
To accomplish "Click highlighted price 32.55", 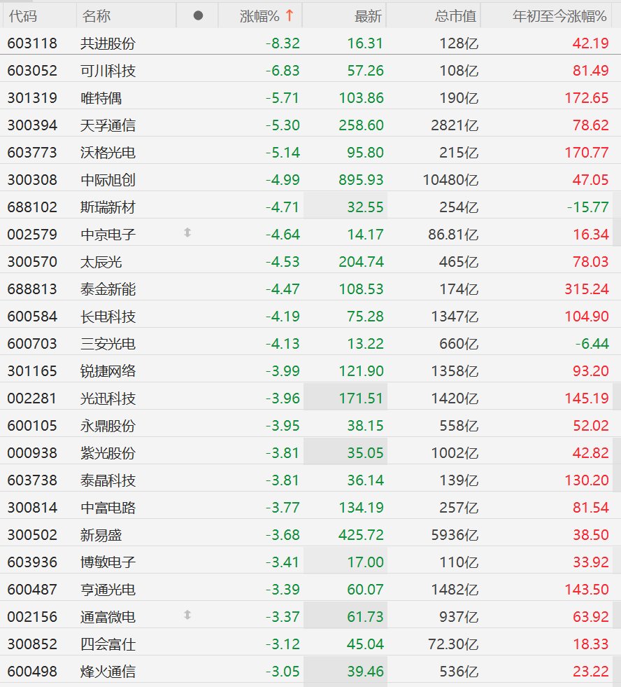I will [x=366, y=207].
